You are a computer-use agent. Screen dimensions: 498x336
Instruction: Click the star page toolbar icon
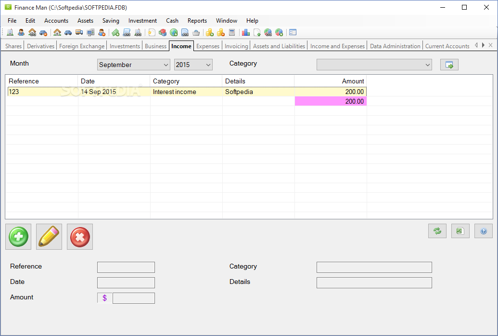[x=152, y=32]
